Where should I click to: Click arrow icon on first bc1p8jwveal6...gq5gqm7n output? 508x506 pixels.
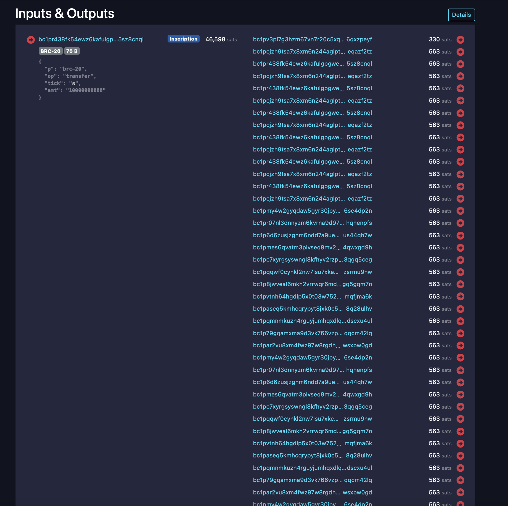click(x=460, y=284)
